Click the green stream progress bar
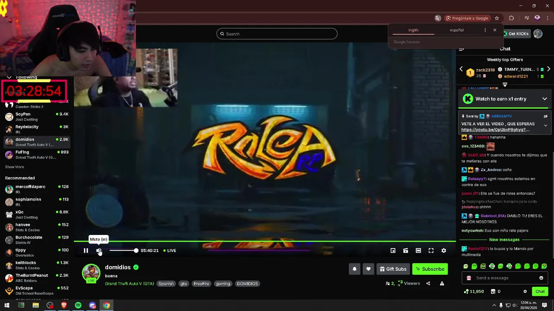 coord(265,241)
